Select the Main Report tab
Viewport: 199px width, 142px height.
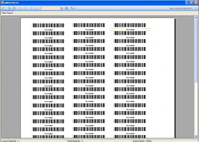[x=8, y=13]
